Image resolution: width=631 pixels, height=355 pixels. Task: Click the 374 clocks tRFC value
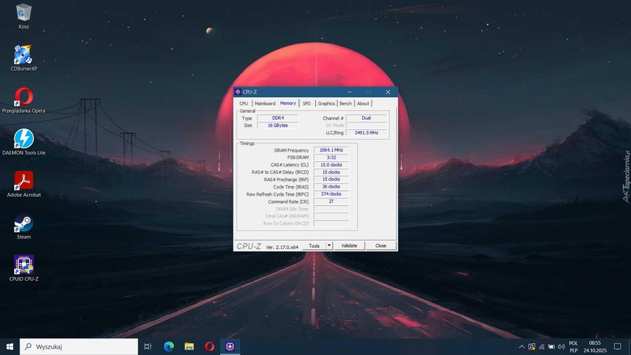(331, 194)
